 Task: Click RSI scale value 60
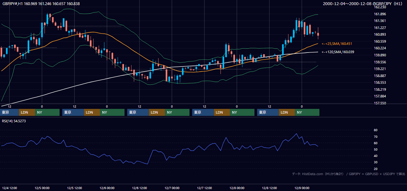click(x=375, y=143)
